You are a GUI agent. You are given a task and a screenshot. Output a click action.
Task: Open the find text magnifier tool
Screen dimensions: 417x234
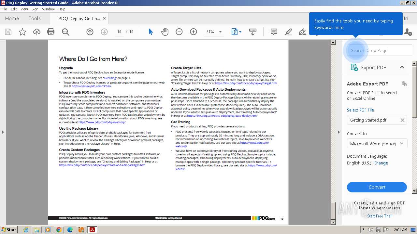pos(65,32)
